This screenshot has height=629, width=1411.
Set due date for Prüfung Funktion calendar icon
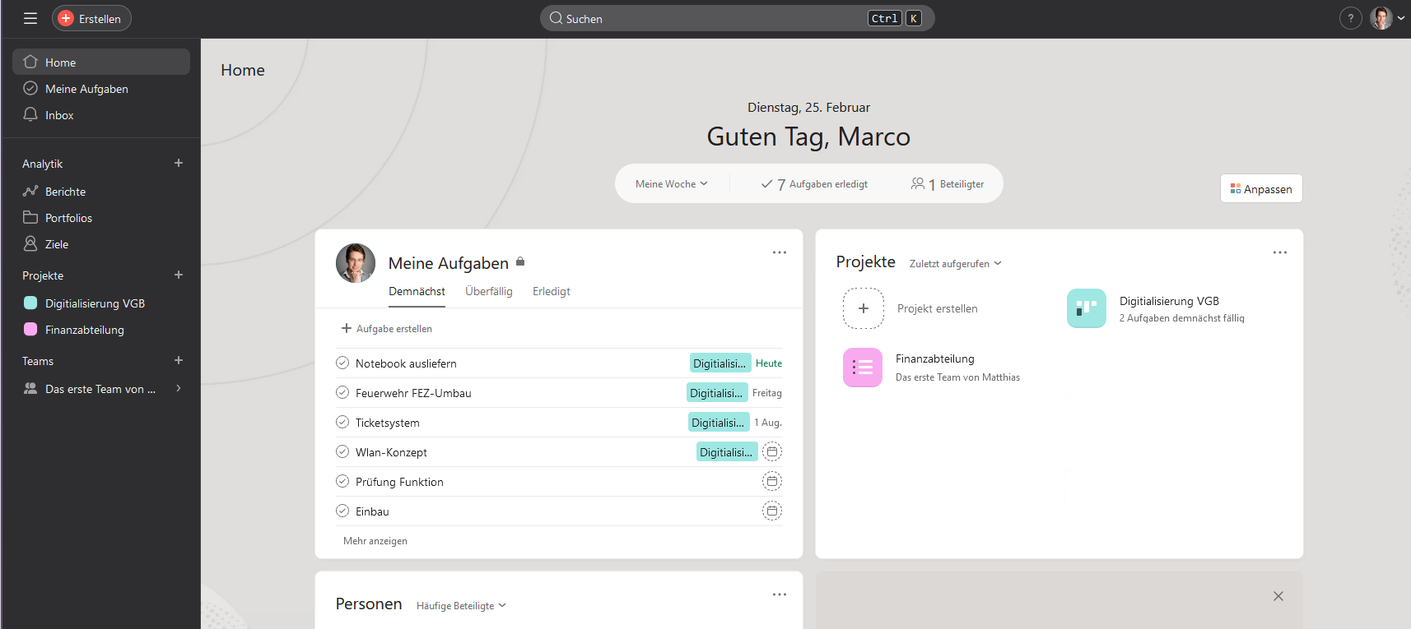coord(772,481)
